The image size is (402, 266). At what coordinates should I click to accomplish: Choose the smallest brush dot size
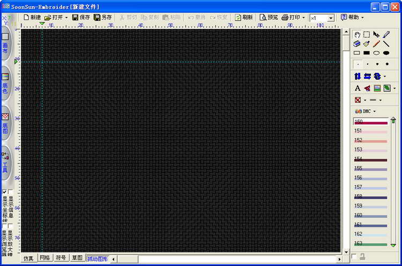[x=358, y=64]
